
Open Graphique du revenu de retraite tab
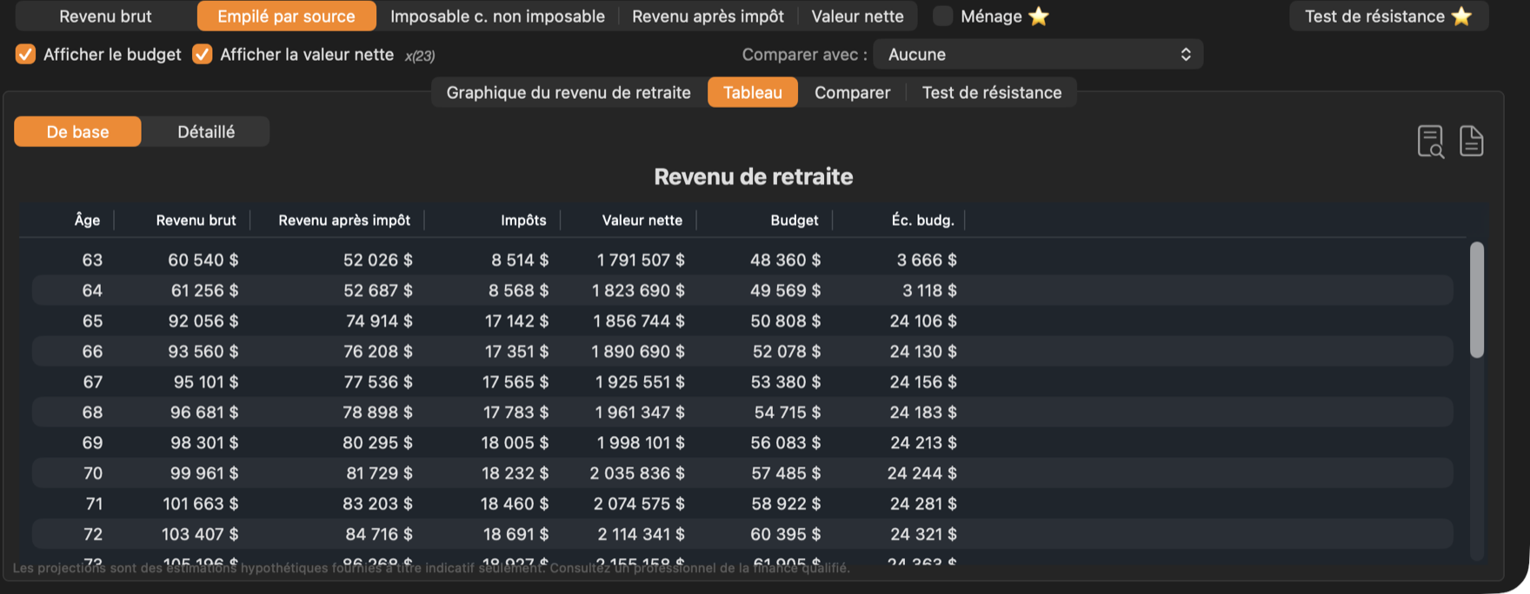click(x=569, y=92)
